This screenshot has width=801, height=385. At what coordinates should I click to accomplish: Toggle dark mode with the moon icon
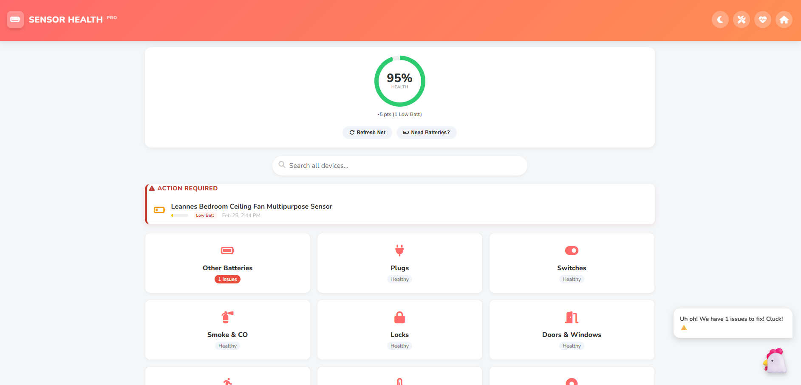coord(720,20)
